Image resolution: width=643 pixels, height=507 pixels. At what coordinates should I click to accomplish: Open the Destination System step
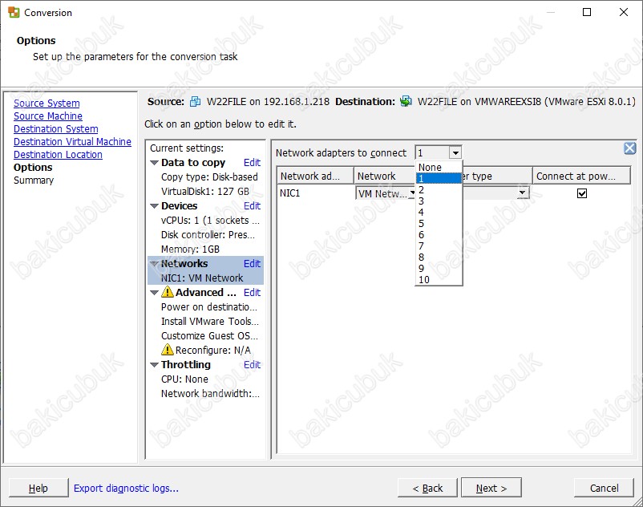[x=56, y=129]
